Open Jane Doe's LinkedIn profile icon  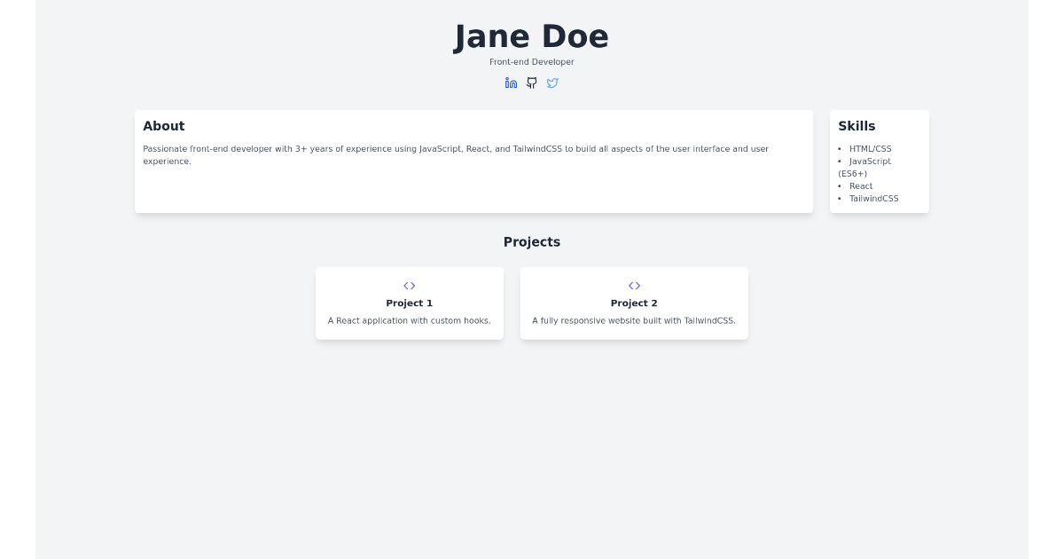coord(511,83)
